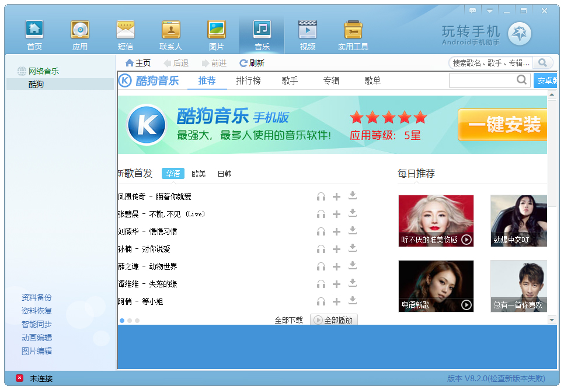
Task: Open the 资料备份 link
Action: point(36,297)
